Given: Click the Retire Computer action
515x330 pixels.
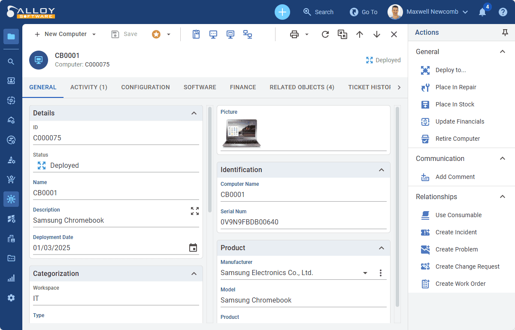Looking at the screenshot, I should click(457, 139).
